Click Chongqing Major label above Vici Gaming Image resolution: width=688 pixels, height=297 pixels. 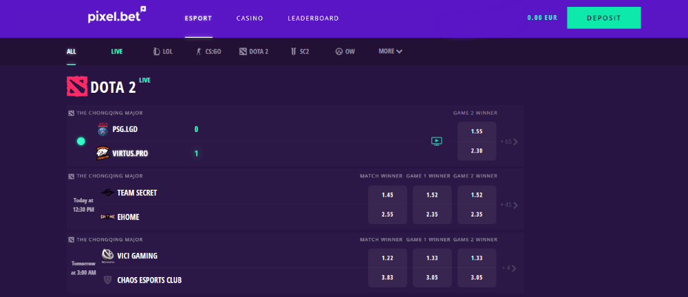pyautogui.click(x=109, y=239)
